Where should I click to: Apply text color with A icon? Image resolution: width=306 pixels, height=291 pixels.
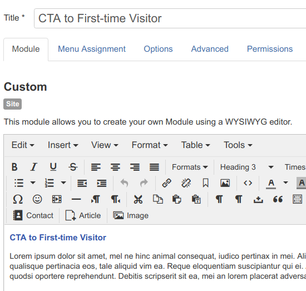click(x=271, y=183)
